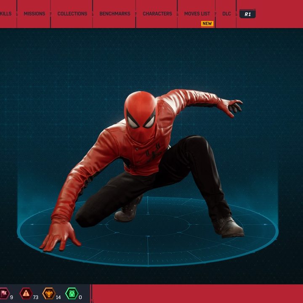Switch to the DLC tab
303x303 pixels.
[226, 14]
